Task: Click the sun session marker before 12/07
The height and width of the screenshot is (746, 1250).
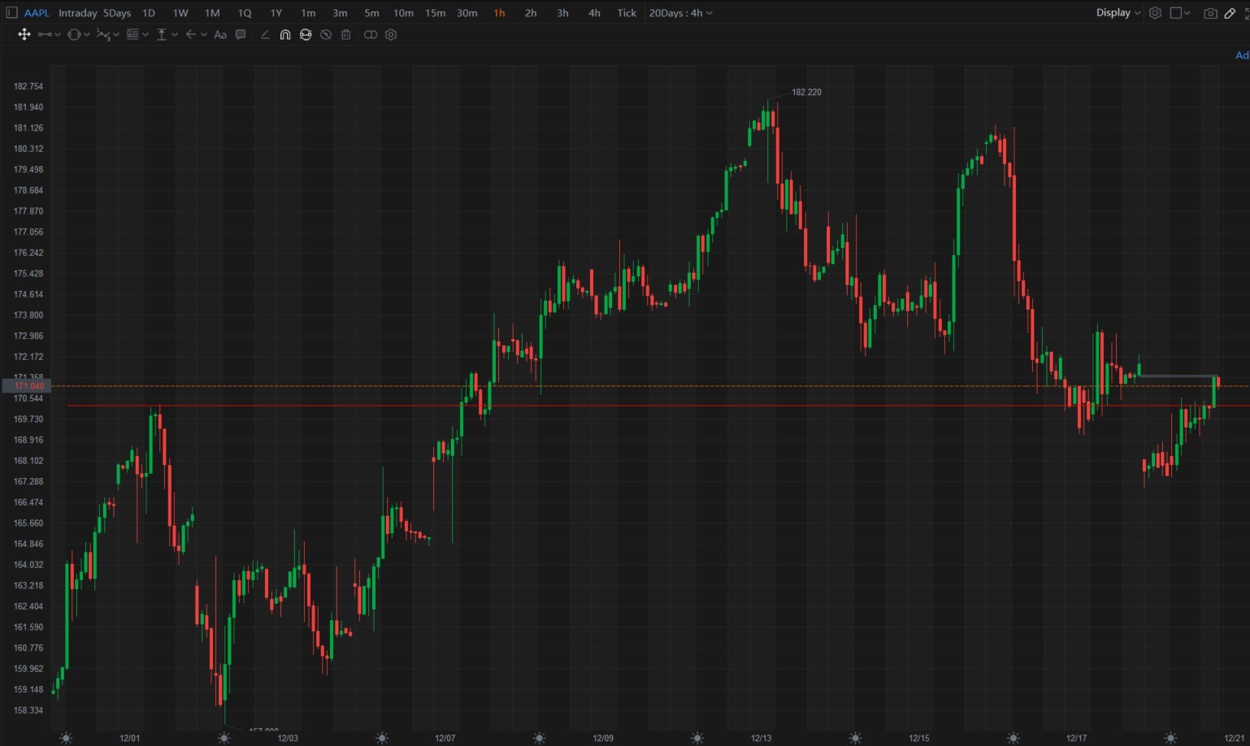Action: coord(382,738)
